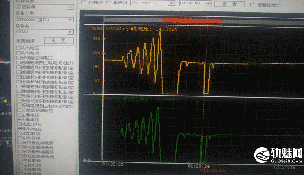The image size is (304, 175).
Task: Check the 主轨载频 option
Action: (x=21, y=160)
